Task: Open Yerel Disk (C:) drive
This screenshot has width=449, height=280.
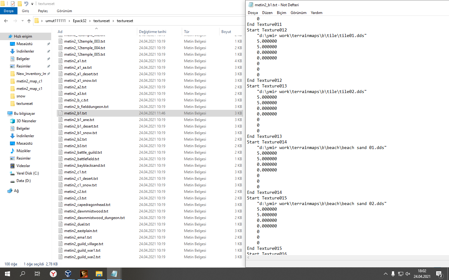Action: [x=27, y=173]
